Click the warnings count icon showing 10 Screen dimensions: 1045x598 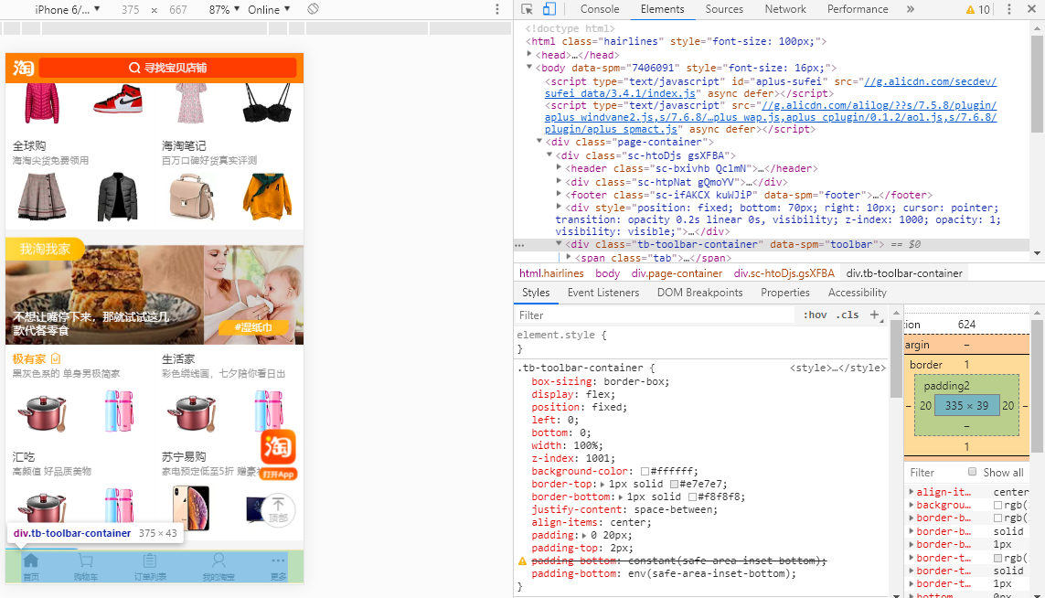[x=977, y=9]
